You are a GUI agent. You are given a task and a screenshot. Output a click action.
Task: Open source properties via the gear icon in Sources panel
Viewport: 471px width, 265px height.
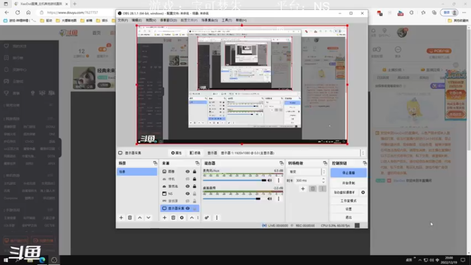coord(182,217)
